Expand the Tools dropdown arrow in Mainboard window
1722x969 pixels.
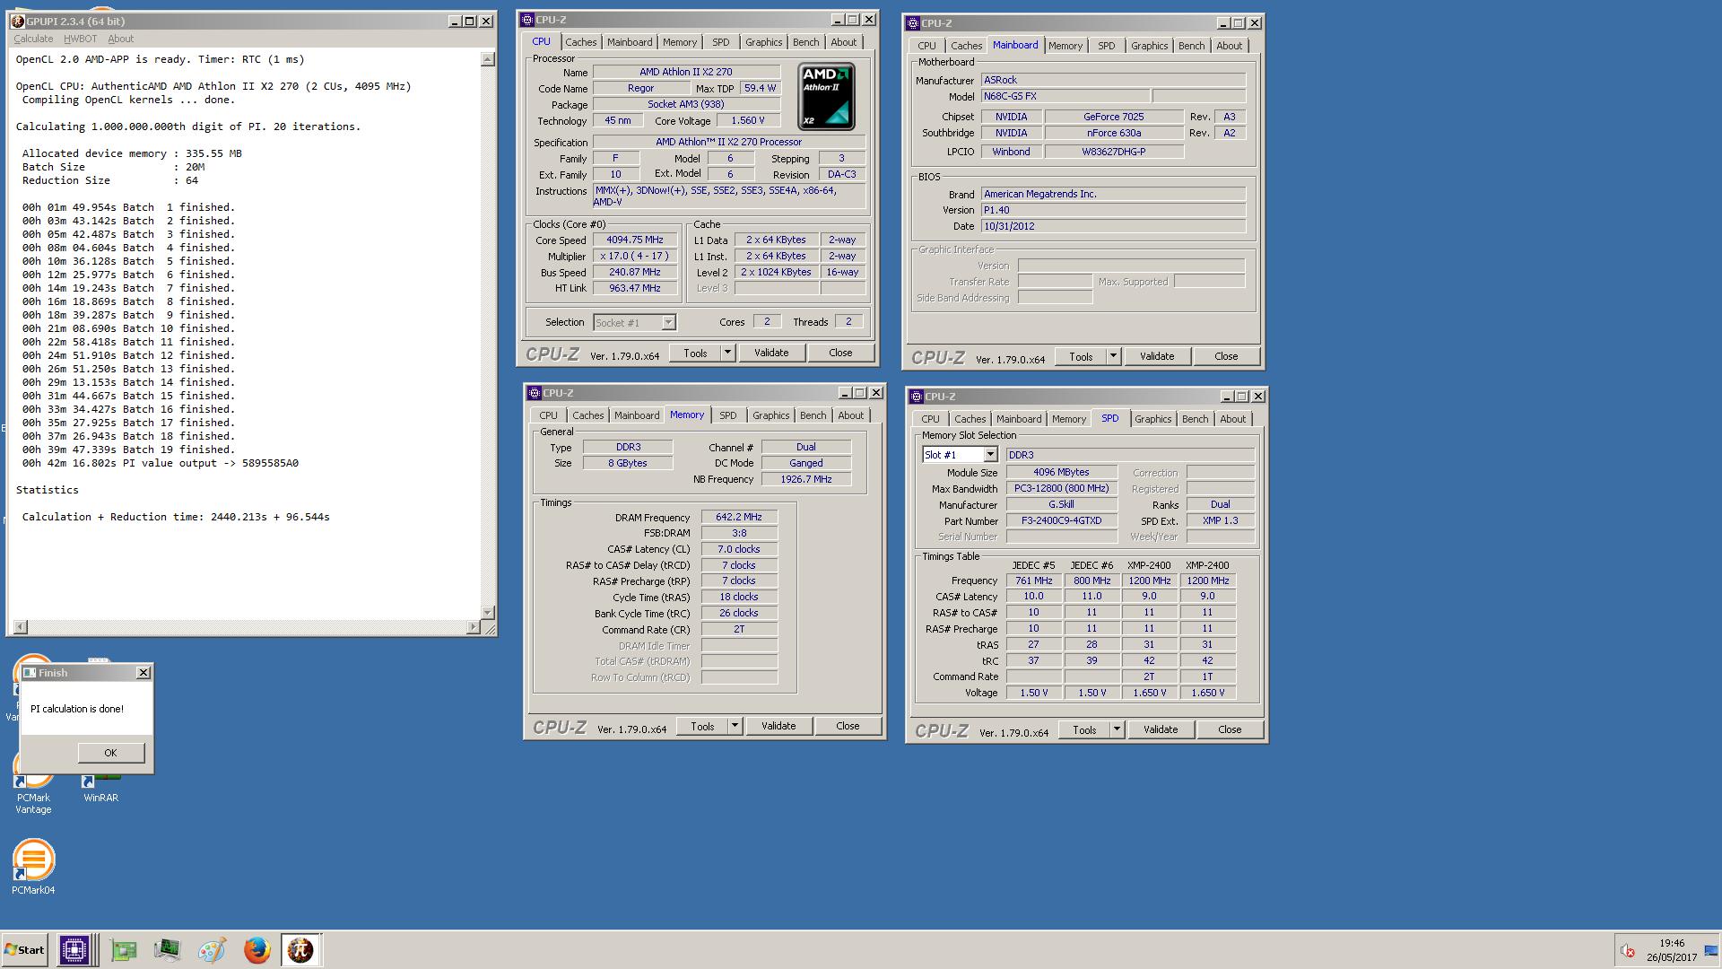pos(1113,356)
